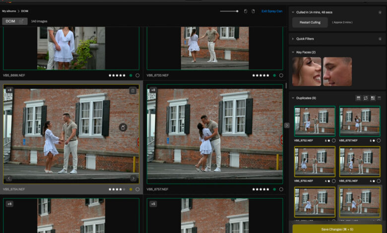Viewport: 387px width, 233px height.
Task: Click the edit icon on the DCIM tab
Action: point(21,21)
